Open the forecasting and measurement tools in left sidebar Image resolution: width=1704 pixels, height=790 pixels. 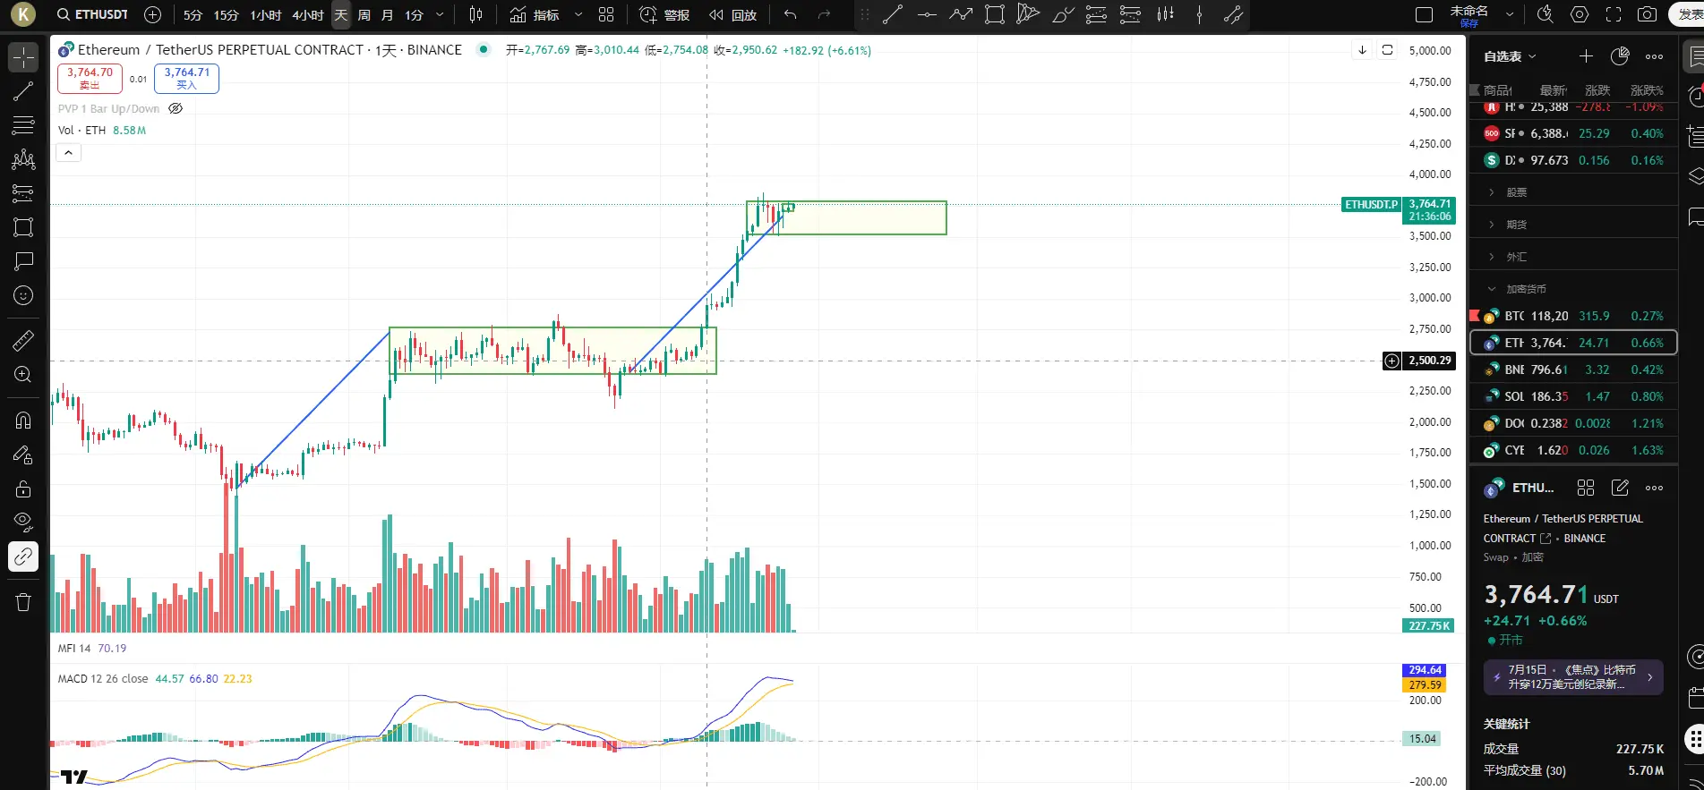click(23, 193)
